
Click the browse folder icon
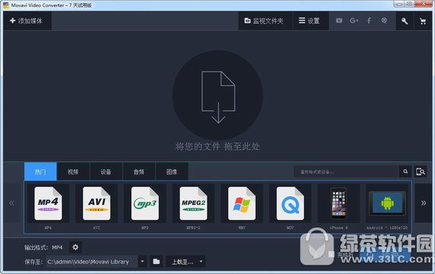156,262
